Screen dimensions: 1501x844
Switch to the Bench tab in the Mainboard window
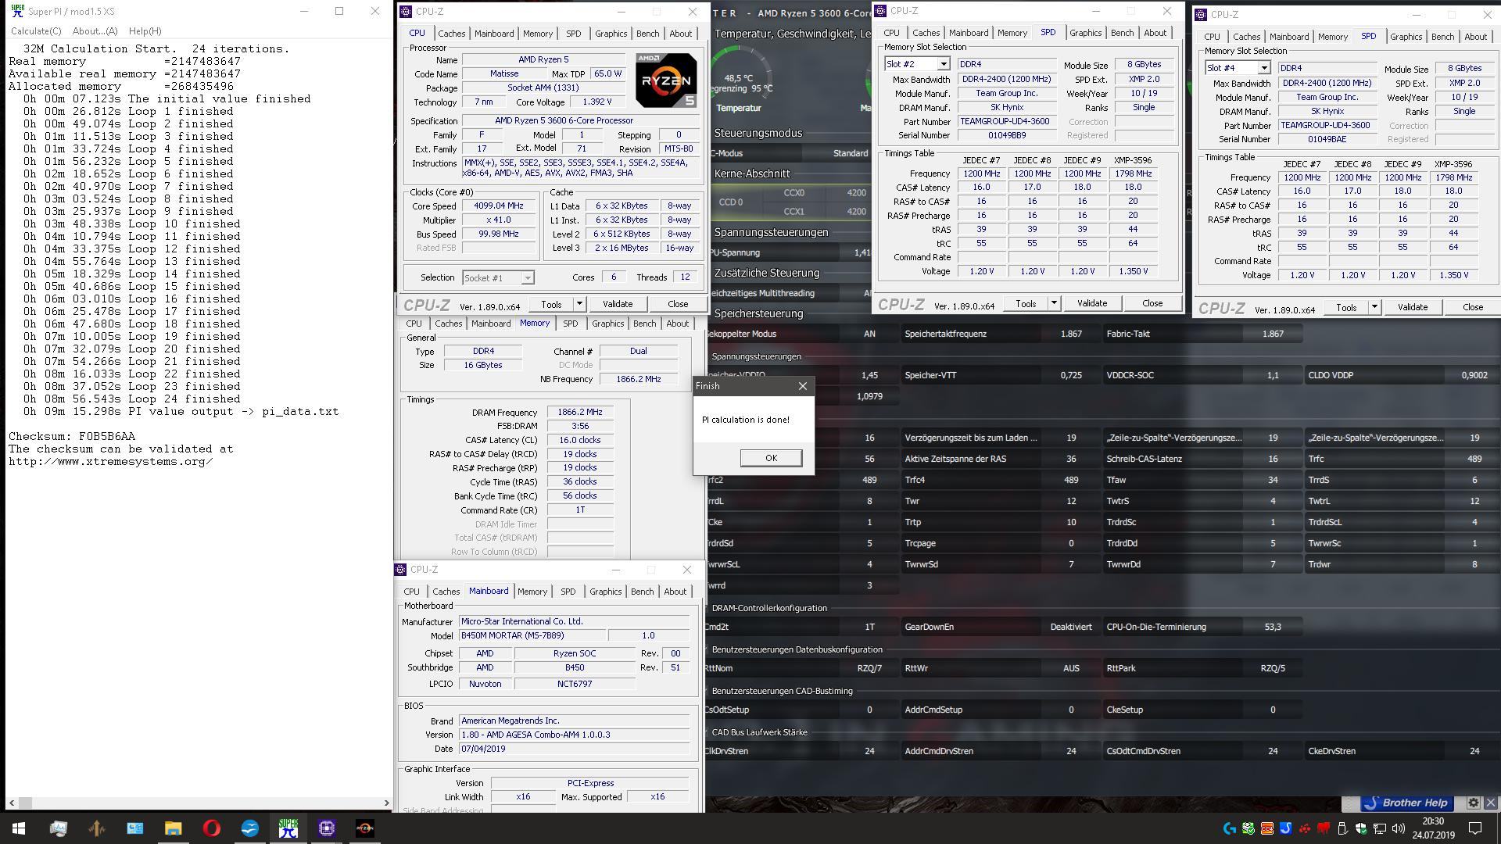coord(642,592)
